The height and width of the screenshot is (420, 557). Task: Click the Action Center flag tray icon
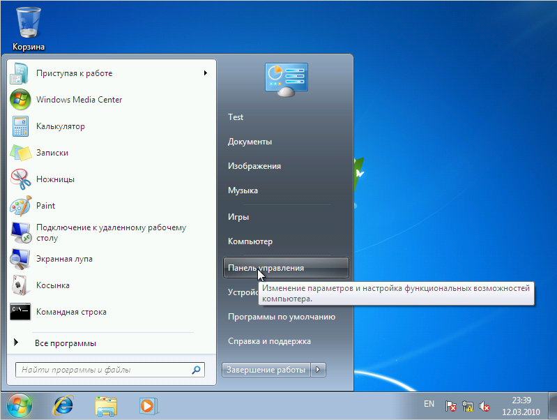tap(450, 406)
